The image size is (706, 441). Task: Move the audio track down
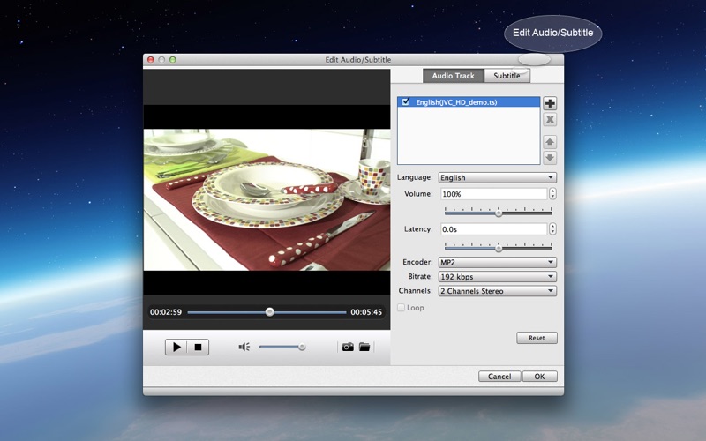click(x=550, y=157)
